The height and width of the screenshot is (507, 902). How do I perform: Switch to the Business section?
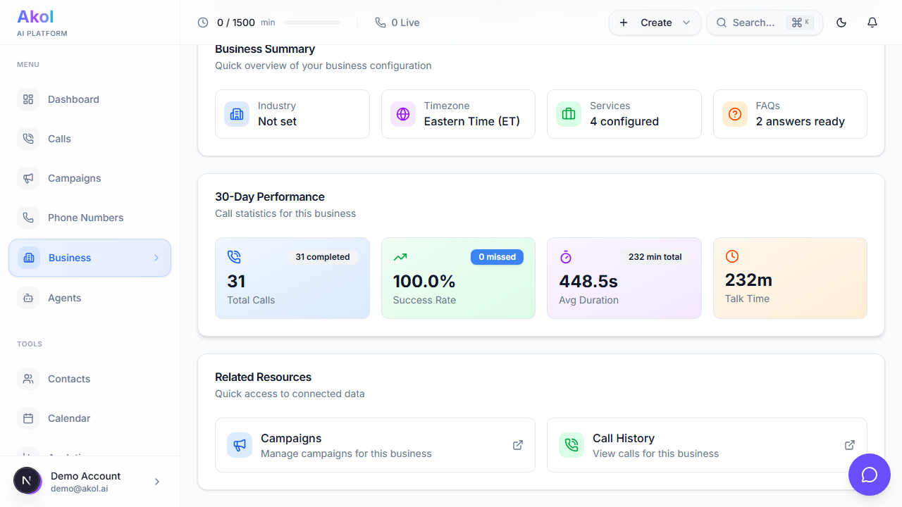68,258
